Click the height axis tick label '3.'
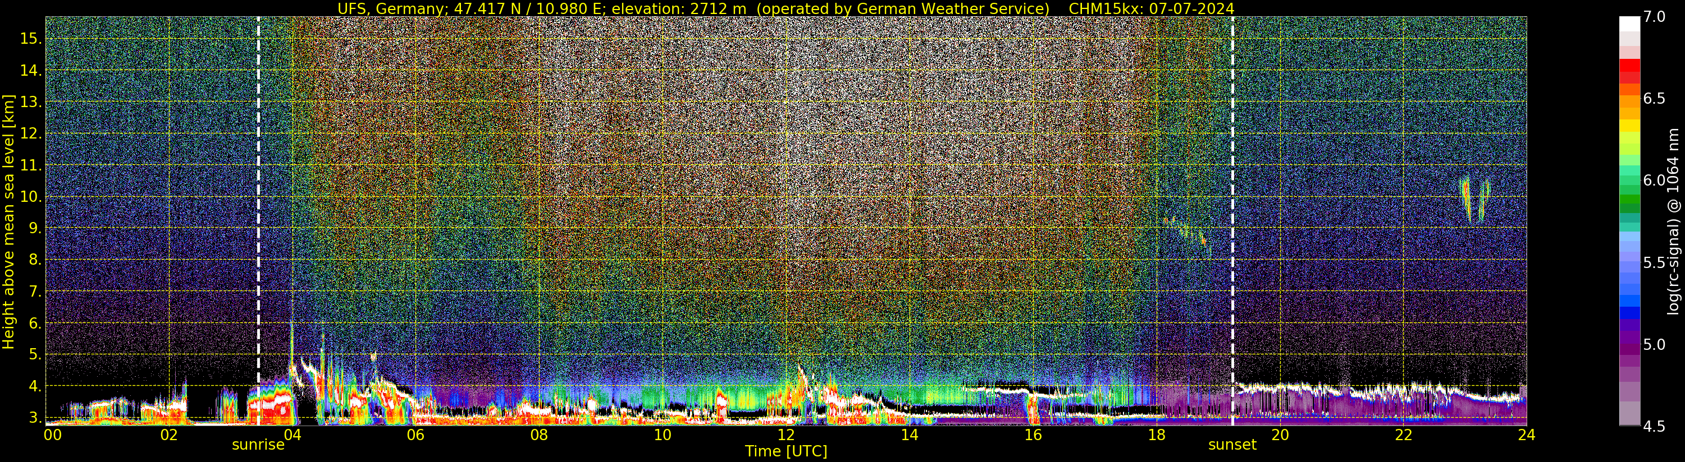Image resolution: width=1685 pixels, height=462 pixels. (35, 418)
